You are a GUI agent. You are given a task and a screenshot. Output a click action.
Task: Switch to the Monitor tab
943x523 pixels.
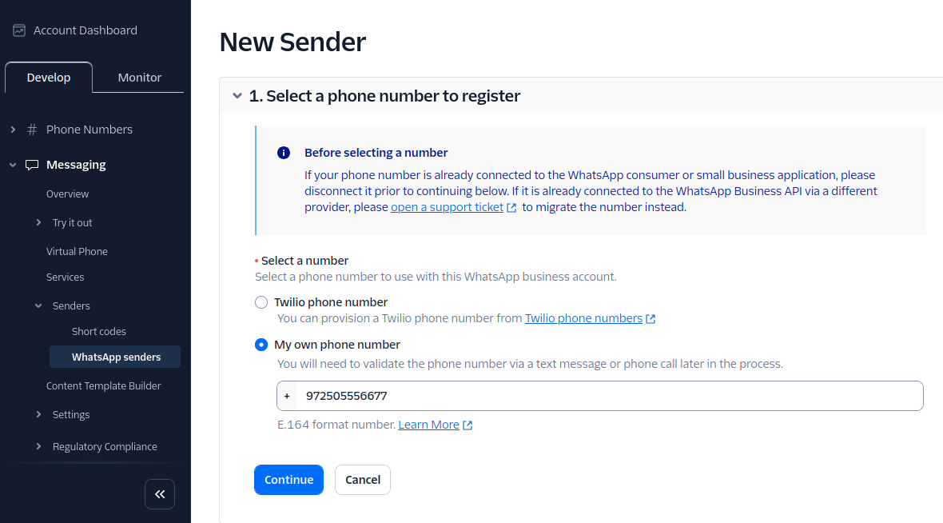pyautogui.click(x=138, y=77)
